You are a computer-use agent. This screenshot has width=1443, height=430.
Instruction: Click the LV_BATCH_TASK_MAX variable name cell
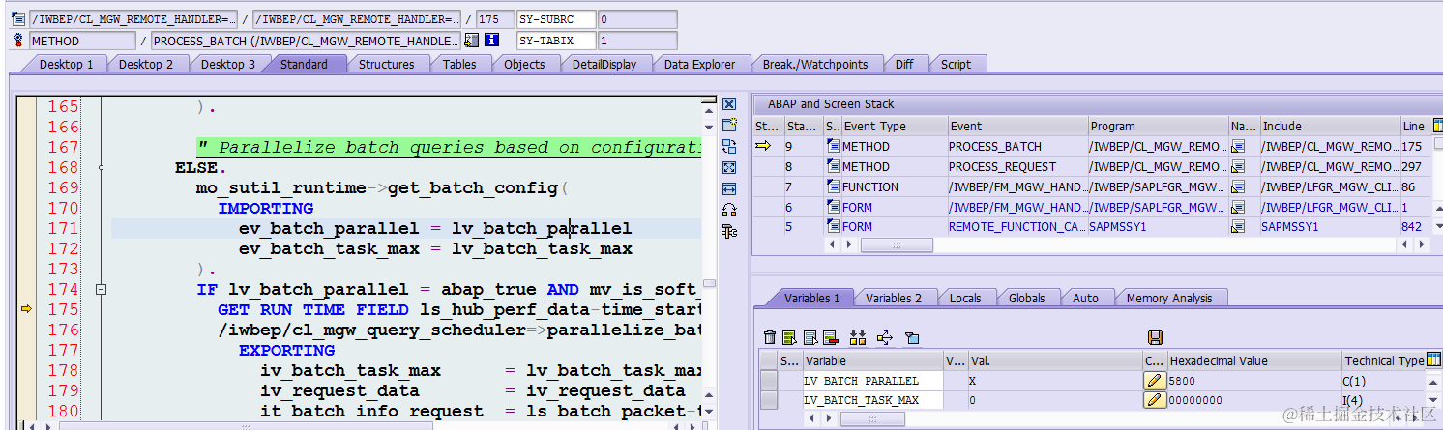pyautogui.click(x=872, y=400)
